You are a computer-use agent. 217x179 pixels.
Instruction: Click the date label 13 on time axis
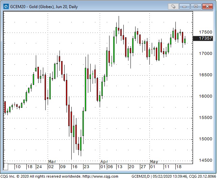(120, 167)
